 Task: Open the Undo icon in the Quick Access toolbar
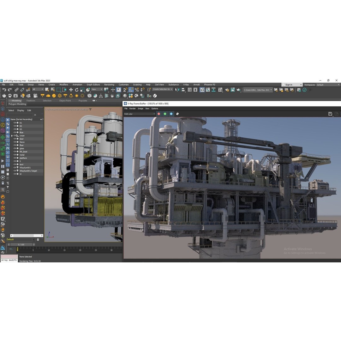pyautogui.click(x=4, y=90)
